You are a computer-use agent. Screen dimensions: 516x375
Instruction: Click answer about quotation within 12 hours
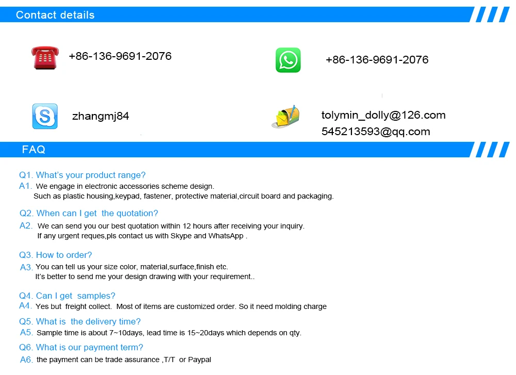click(x=171, y=226)
